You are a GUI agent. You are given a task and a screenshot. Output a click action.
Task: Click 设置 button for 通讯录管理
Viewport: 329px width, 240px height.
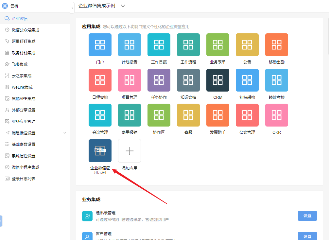[x=307, y=216]
